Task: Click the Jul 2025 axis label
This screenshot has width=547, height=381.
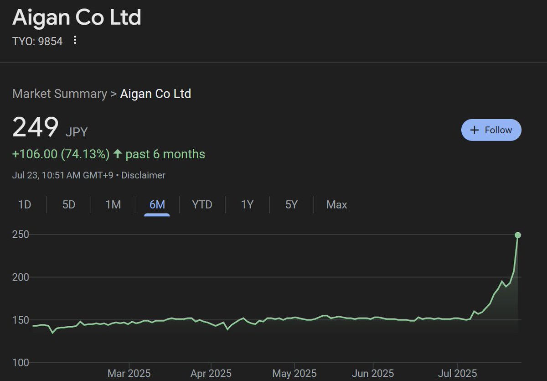Action: coord(457,373)
